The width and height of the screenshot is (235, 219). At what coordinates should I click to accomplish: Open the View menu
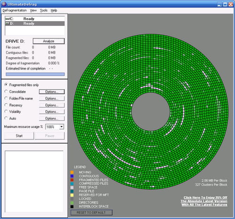(x=33, y=10)
